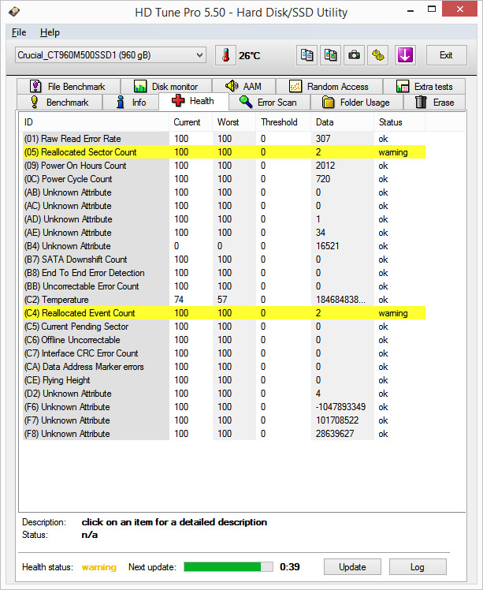Switch to the Info tab
This screenshot has height=590, width=483.
131,103
